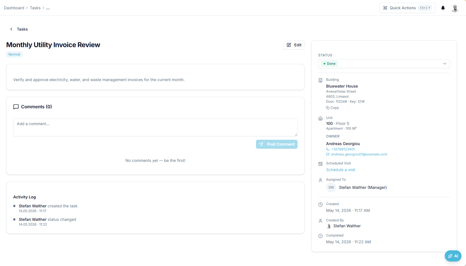Click the speech bubble icon in Comments header
466x266 pixels.
click(x=16, y=107)
